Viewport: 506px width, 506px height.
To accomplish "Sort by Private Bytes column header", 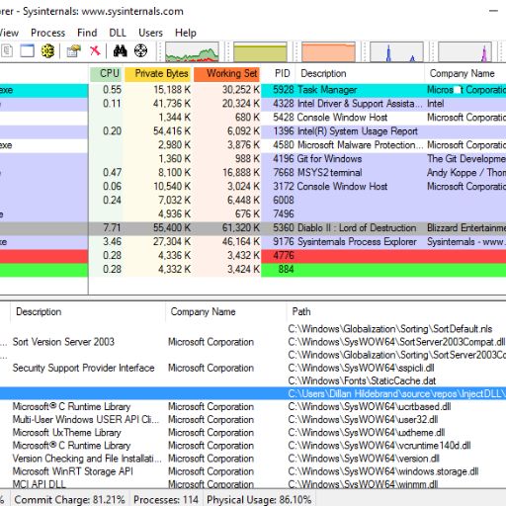I will click(x=158, y=73).
